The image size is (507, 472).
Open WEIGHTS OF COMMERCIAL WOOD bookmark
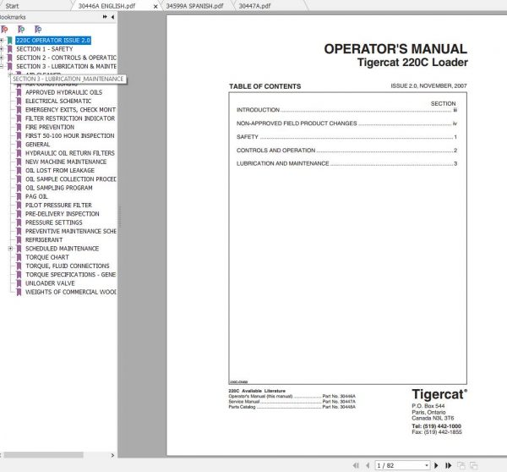(71, 292)
